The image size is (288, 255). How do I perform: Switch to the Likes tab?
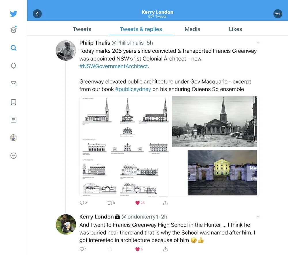coord(235,29)
